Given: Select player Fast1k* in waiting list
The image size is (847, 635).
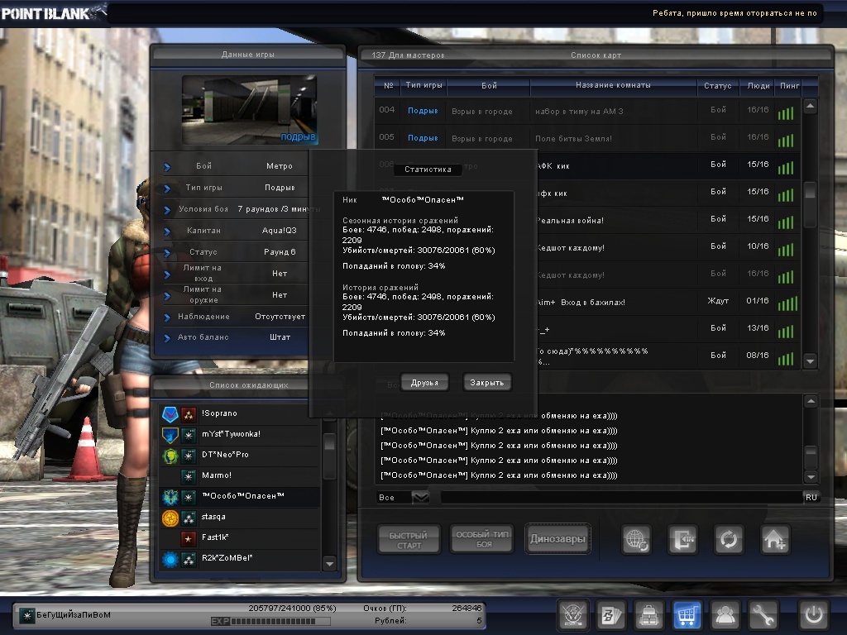Looking at the screenshot, I should [x=240, y=537].
